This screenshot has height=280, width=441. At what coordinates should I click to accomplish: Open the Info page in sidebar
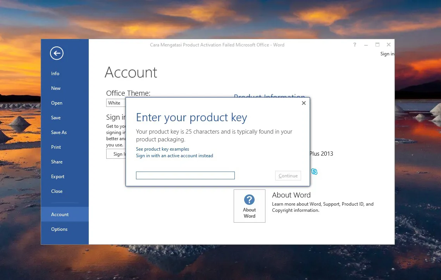coord(55,74)
